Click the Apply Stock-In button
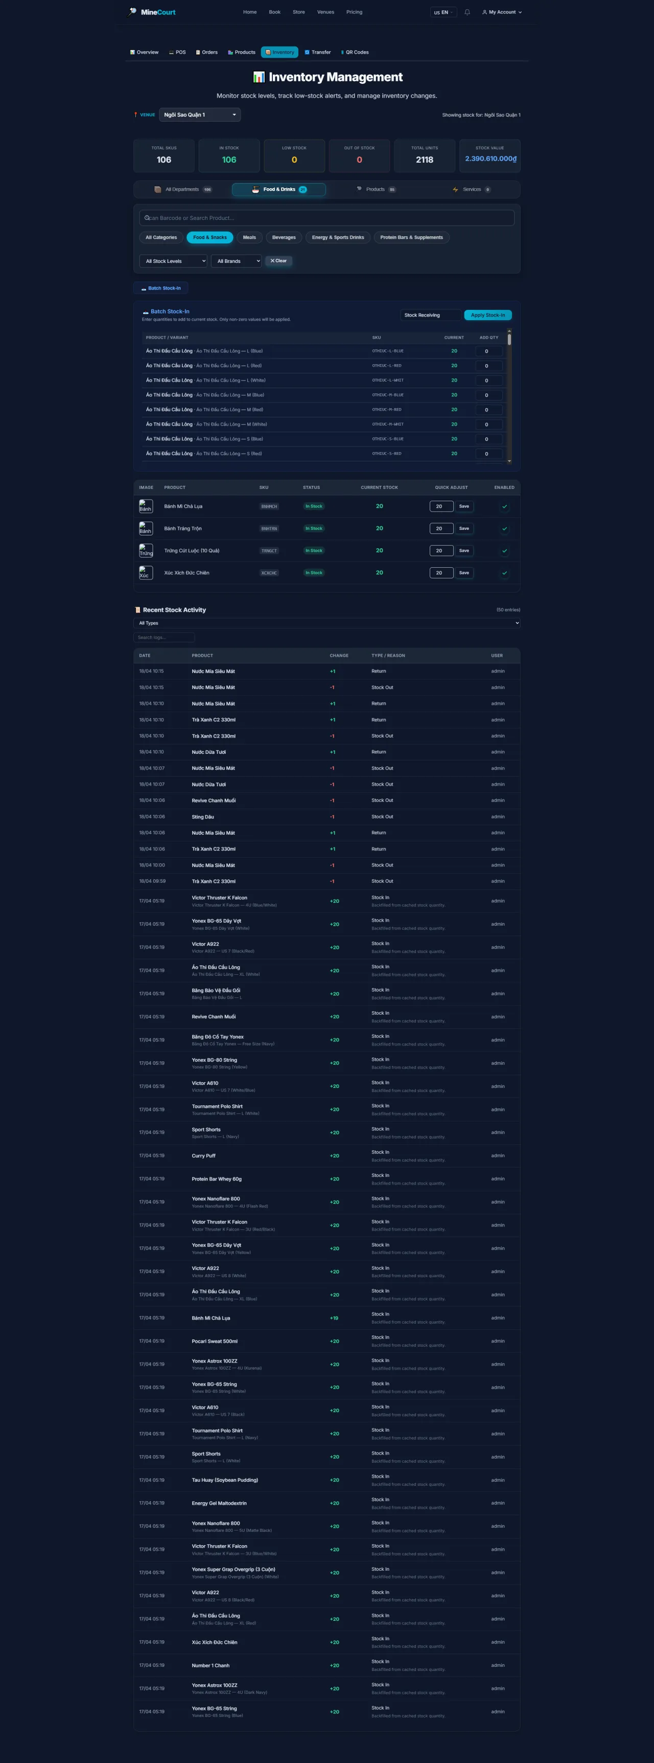Viewport: 654px width, 1763px height. click(488, 315)
